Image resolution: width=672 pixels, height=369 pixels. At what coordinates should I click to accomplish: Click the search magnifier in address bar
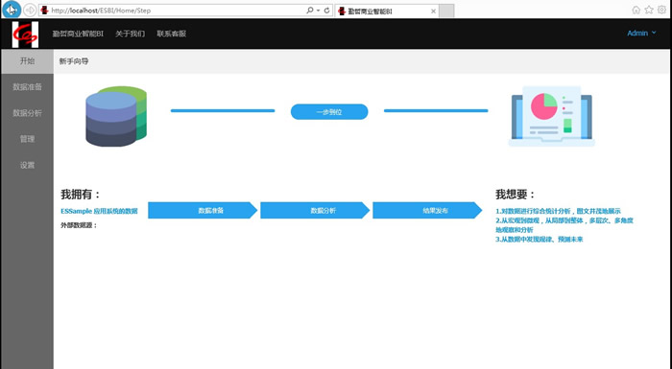coord(310,11)
